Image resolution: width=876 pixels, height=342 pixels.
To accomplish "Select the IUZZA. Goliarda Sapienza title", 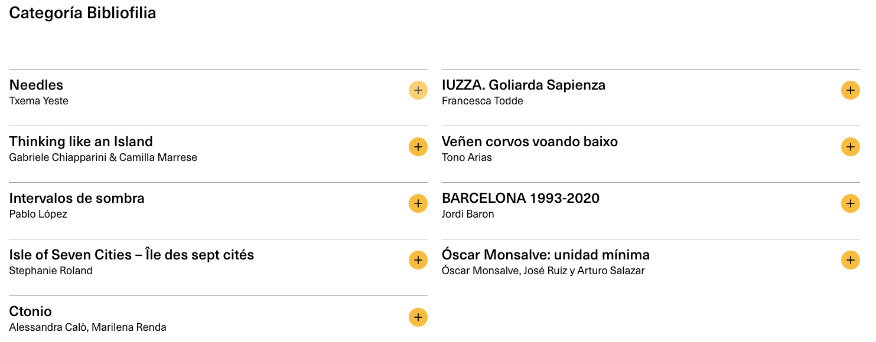I will [523, 85].
